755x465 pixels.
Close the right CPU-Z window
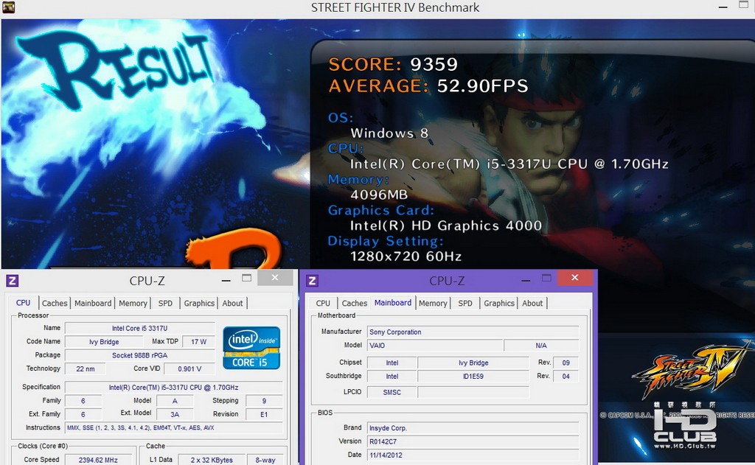(x=574, y=278)
